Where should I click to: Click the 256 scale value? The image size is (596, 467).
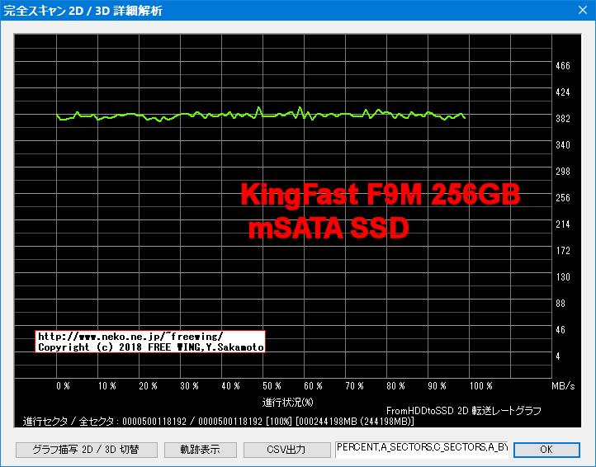coord(563,198)
